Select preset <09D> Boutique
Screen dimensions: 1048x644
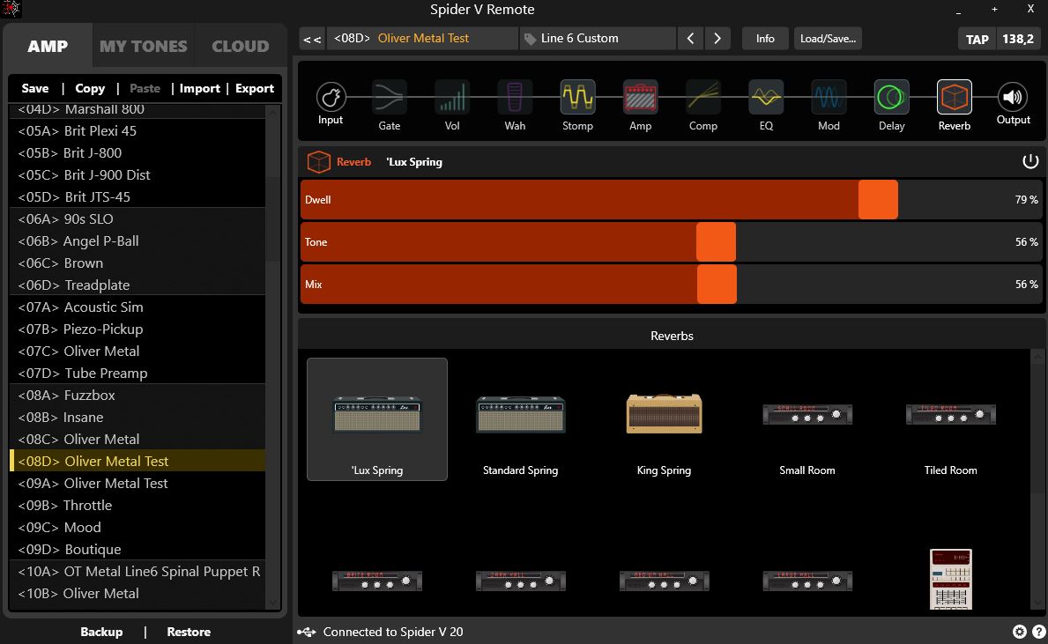click(138, 549)
